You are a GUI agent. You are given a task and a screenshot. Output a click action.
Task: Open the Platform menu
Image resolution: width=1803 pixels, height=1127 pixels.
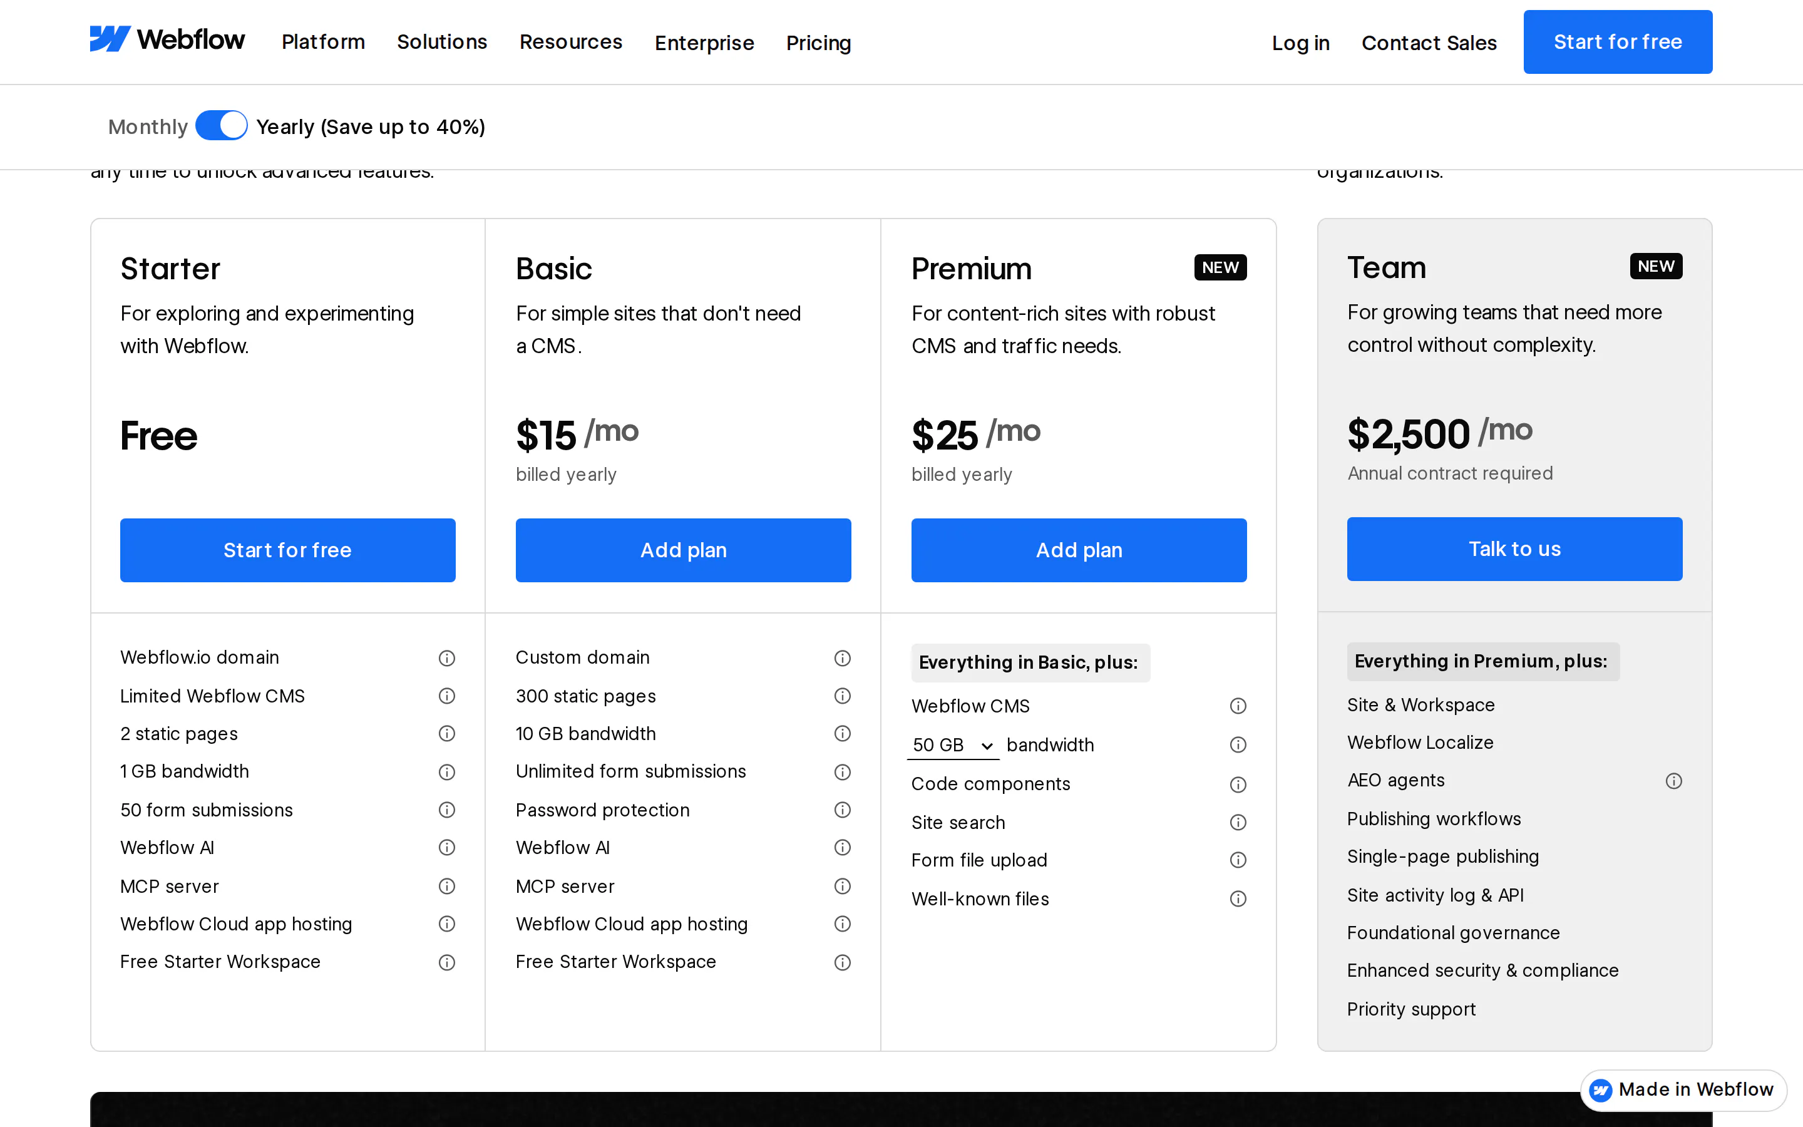[323, 43]
